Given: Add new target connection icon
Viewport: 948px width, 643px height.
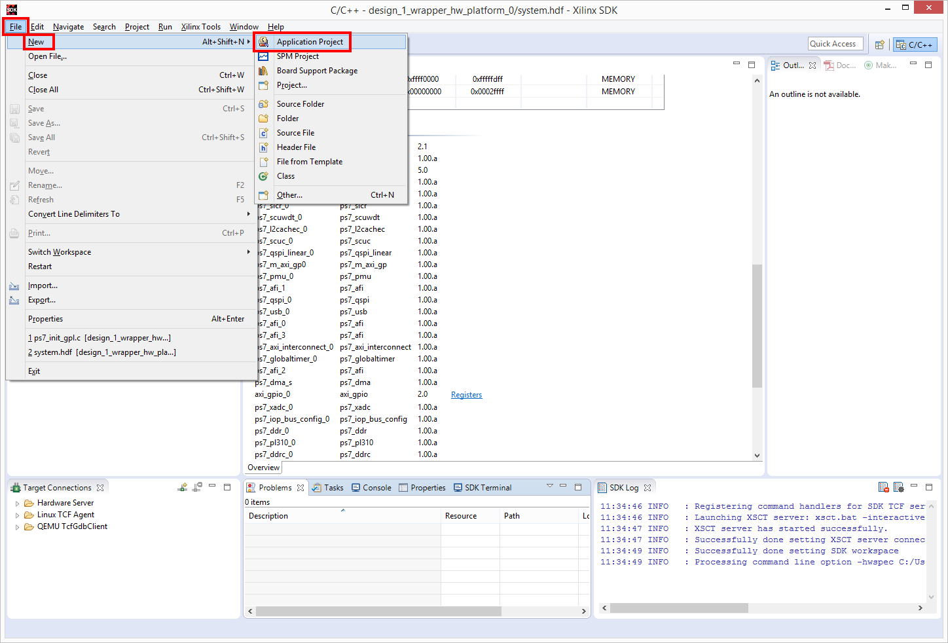Looking at the screenshot, I should (x=183, y=487).
